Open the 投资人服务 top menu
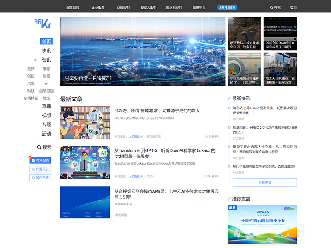The image size is (331, 248). coord(149,7)
